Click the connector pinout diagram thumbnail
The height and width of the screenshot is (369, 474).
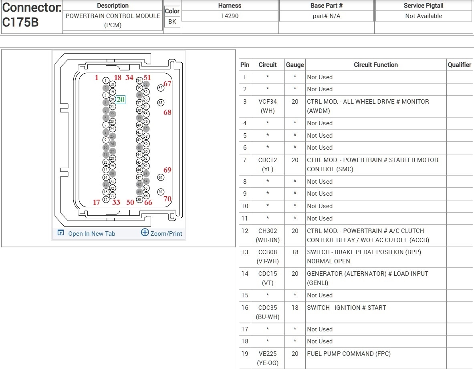coord(119,139)
